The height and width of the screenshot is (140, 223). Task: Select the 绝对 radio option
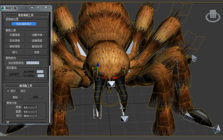pyautogui.click(x=8, y=91)
